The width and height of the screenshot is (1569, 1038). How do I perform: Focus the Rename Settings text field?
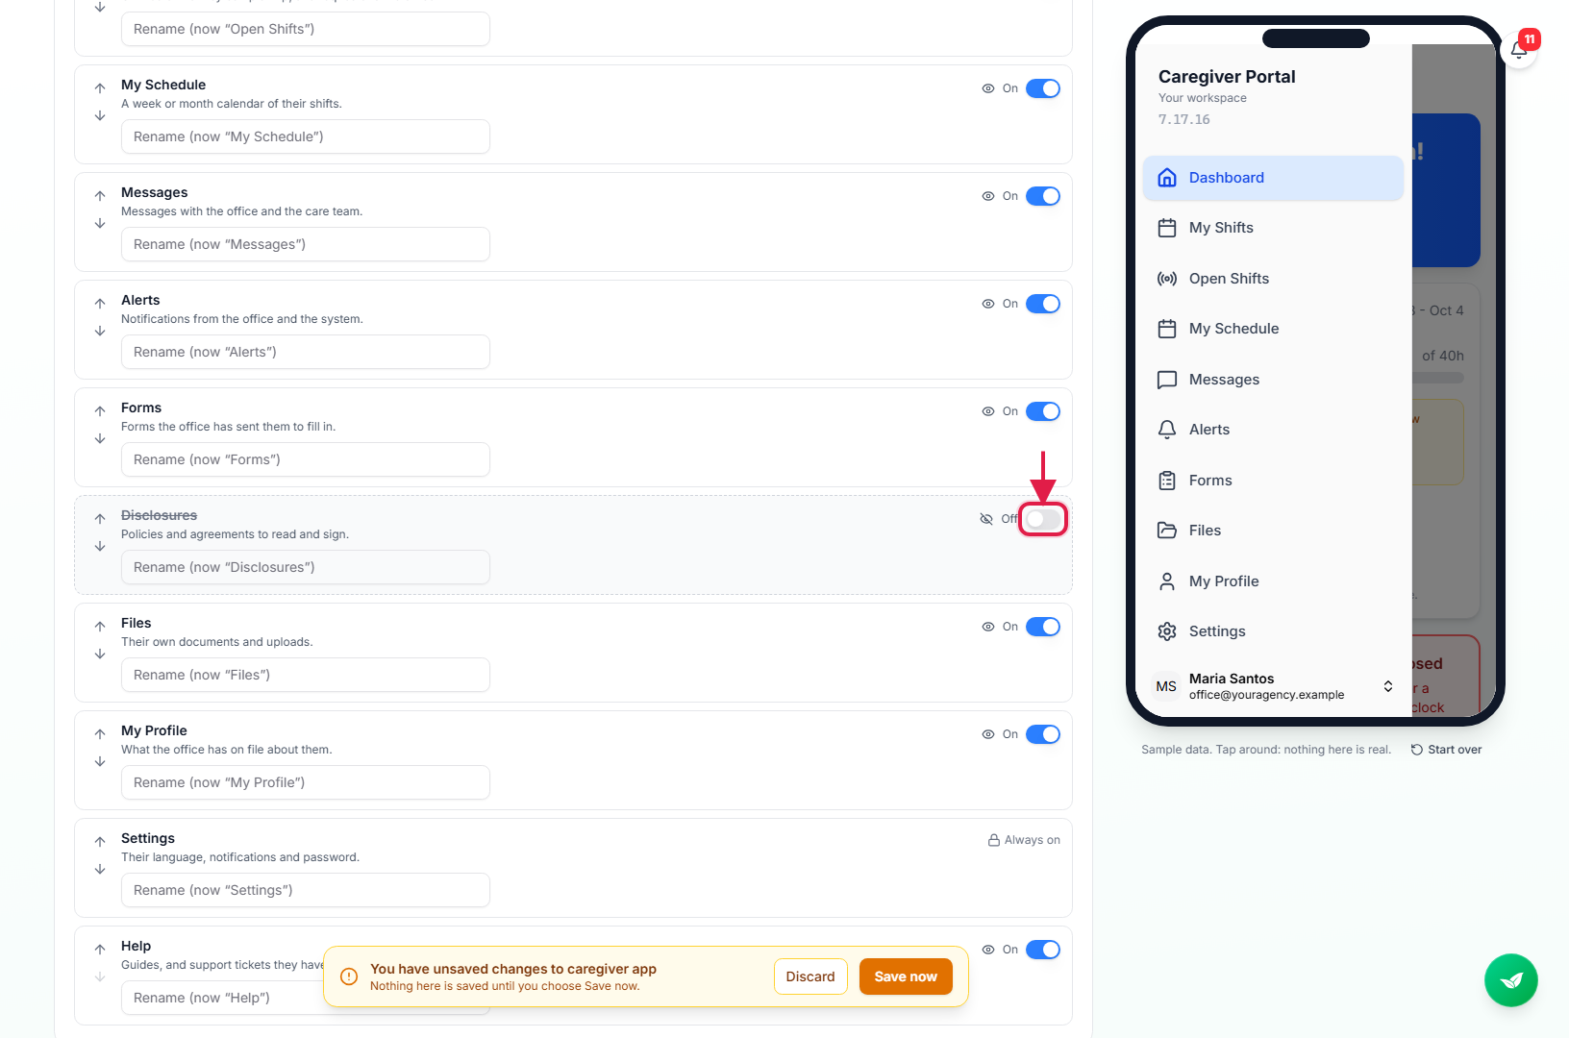pyautogui.click(x=306, y=890)
